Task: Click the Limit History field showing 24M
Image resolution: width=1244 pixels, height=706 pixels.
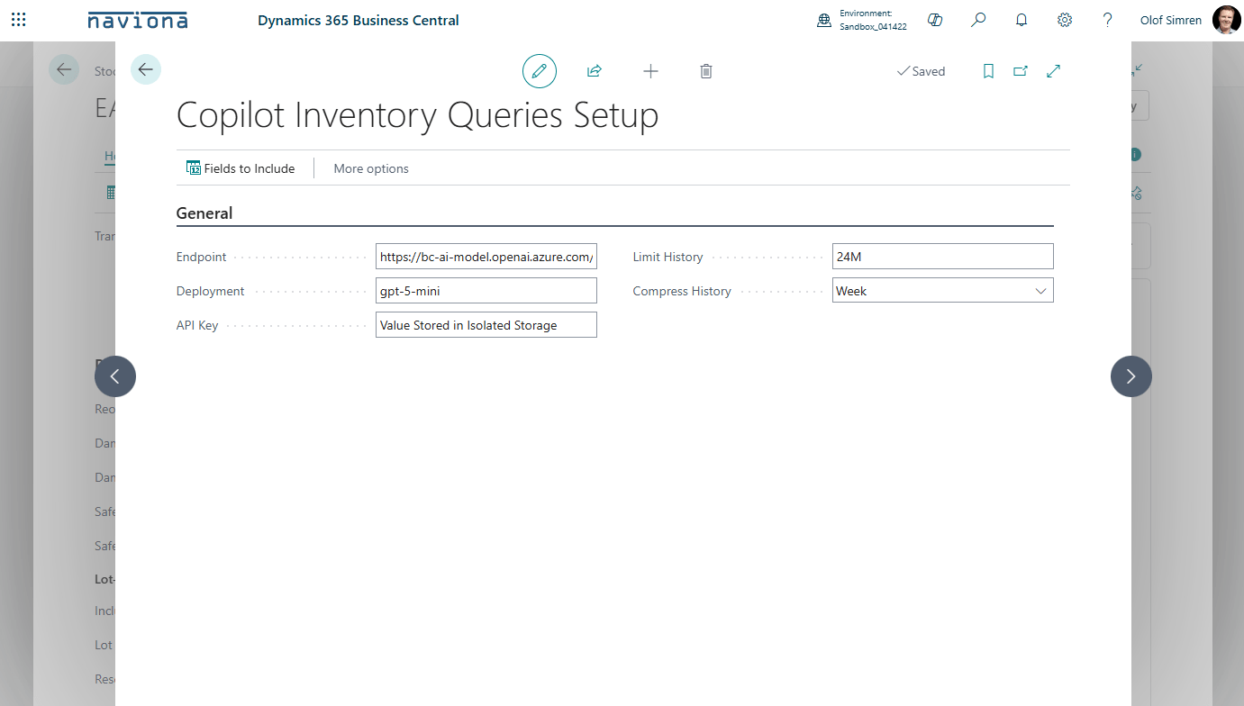Action: pos(943,257)
